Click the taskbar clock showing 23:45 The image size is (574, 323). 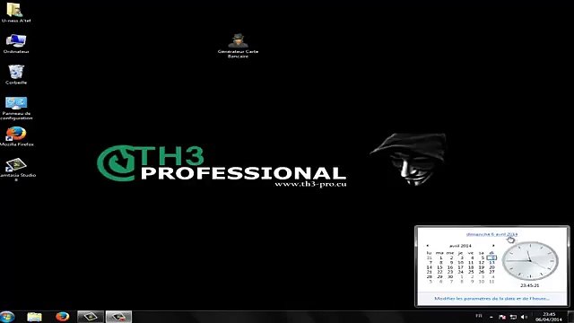[549, 317]
